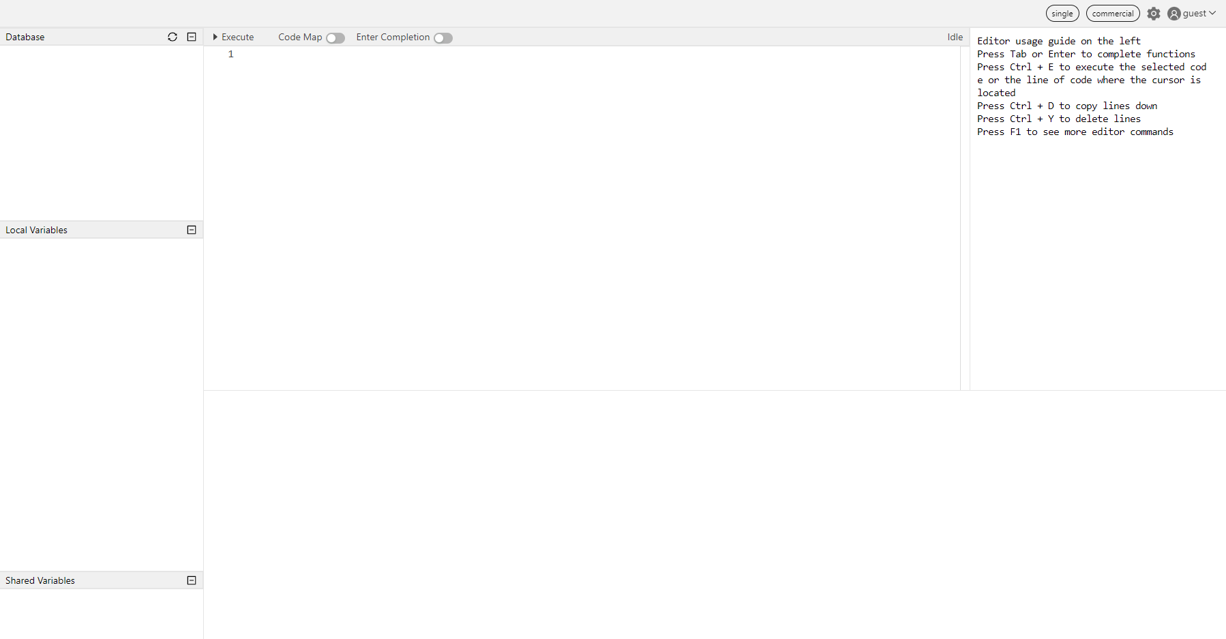Collapse the Shared Variables panel
Viewport: 1226px width, 639px height.
point(192,580)
